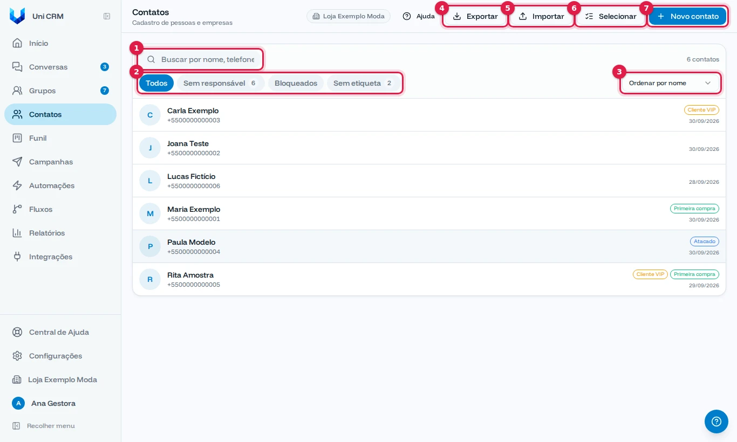The image size is (737, 442).
Task: Click the Importar button
Action: pos(541,16)
